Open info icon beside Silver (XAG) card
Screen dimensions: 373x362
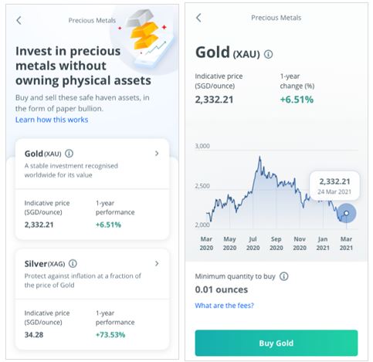pyautogui.click(x=73, y=263)
